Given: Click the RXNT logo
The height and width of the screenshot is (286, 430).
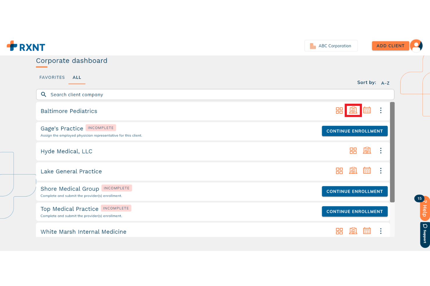Looking at the screenshot, I should [x=26, y=46].
